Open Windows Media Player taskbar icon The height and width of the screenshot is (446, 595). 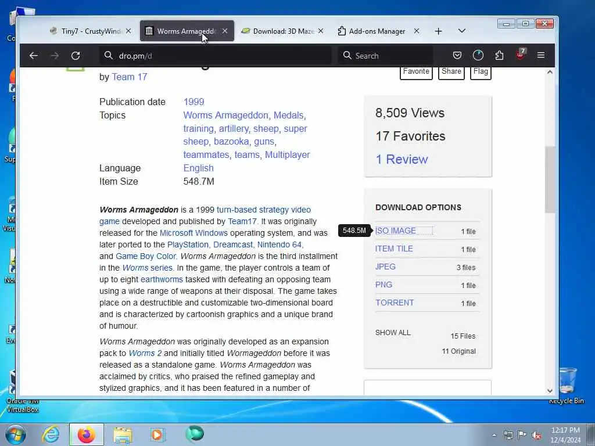pyautogui.click(x=157, y=434)
